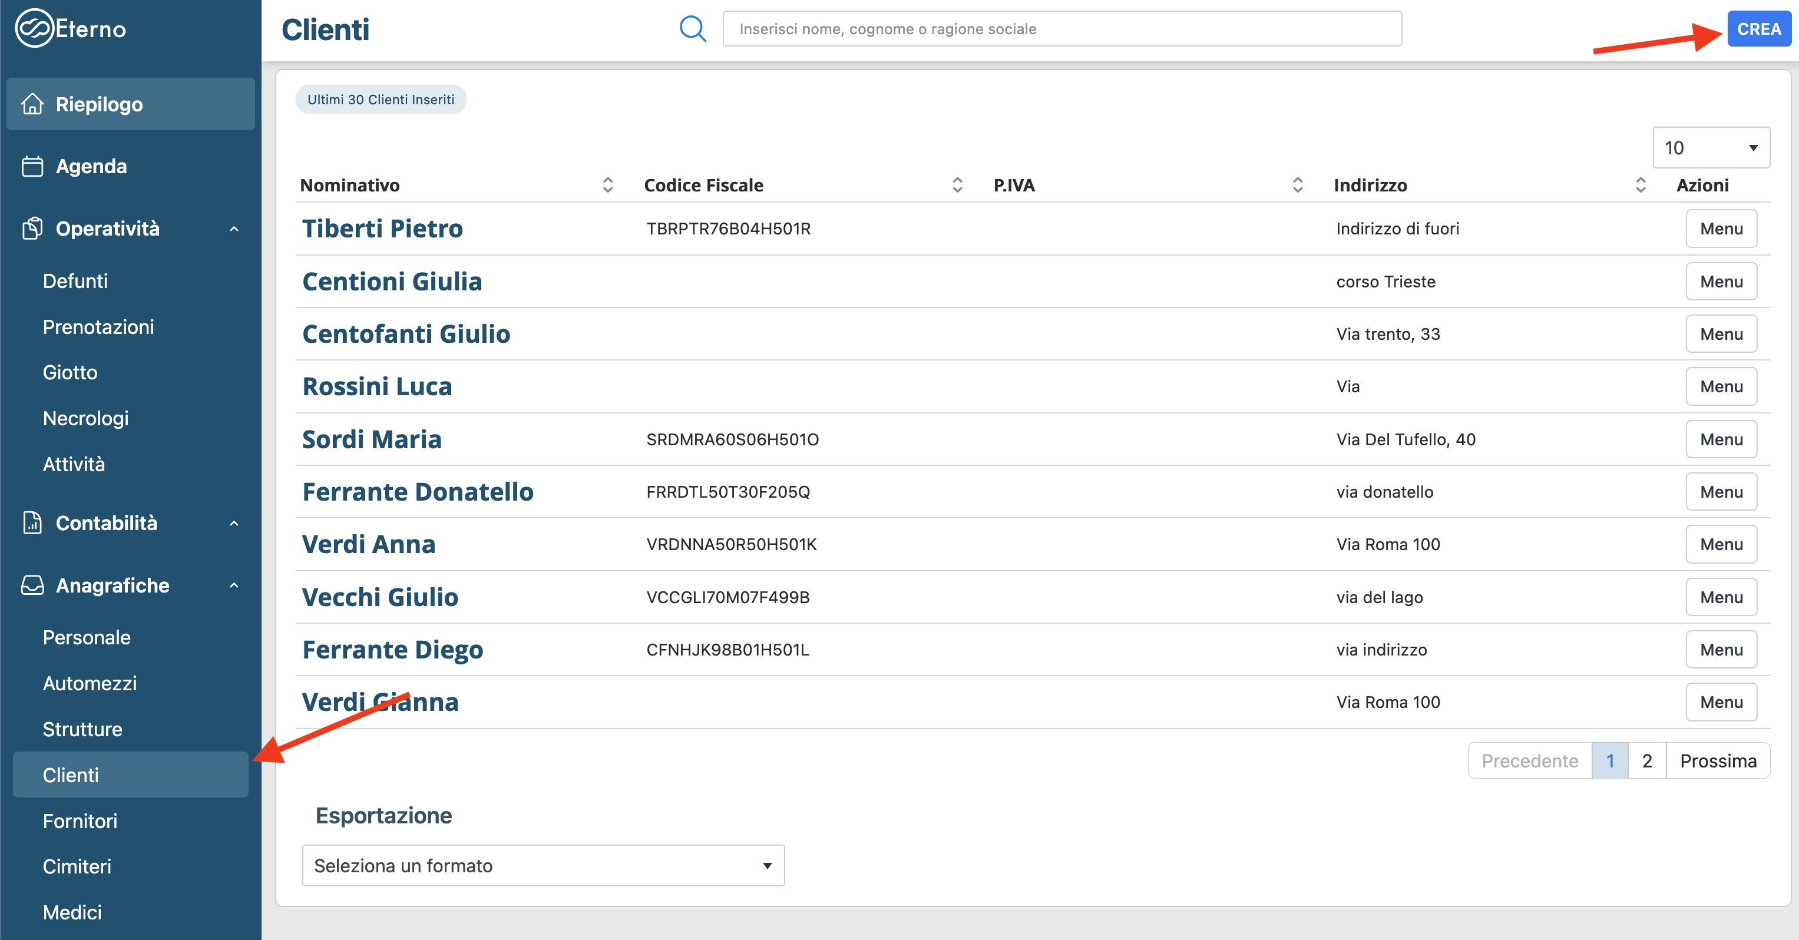Click the Anagrafiche inbox icon
The height and width of the screenshot is (940, 1799).
coord(32,584)
